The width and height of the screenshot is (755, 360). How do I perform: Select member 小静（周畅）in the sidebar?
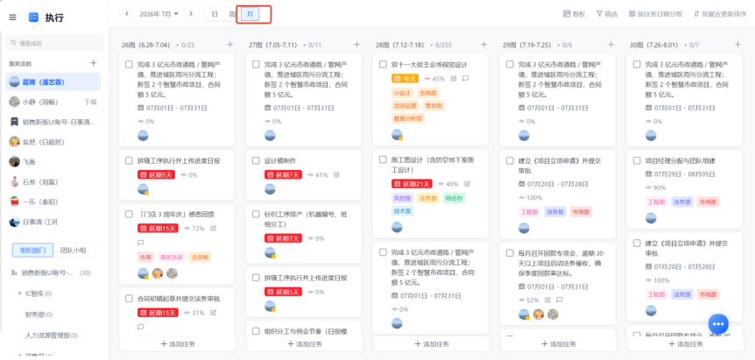[x=53, y=102]
